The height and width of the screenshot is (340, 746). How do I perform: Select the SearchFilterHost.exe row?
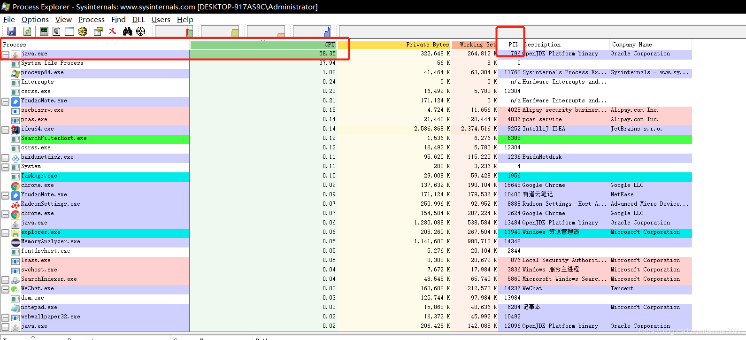click(346, 139)
